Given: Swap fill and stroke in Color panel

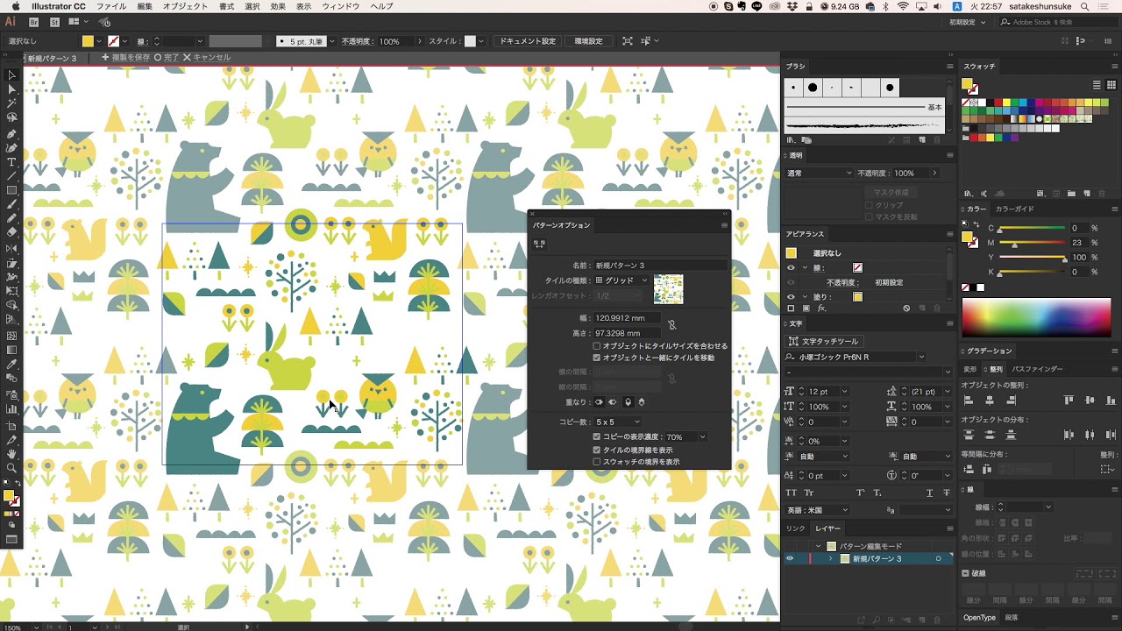Looking at the screenshot, I should click(x=977, y=225).
